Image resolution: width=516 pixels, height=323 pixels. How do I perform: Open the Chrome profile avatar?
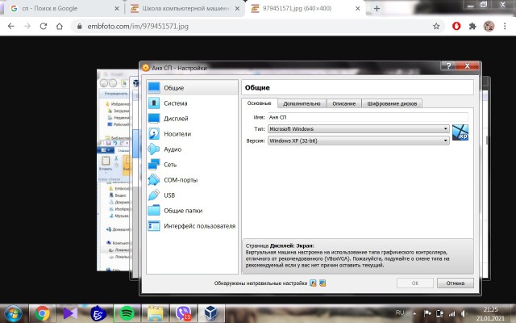(x=489, y=27)
